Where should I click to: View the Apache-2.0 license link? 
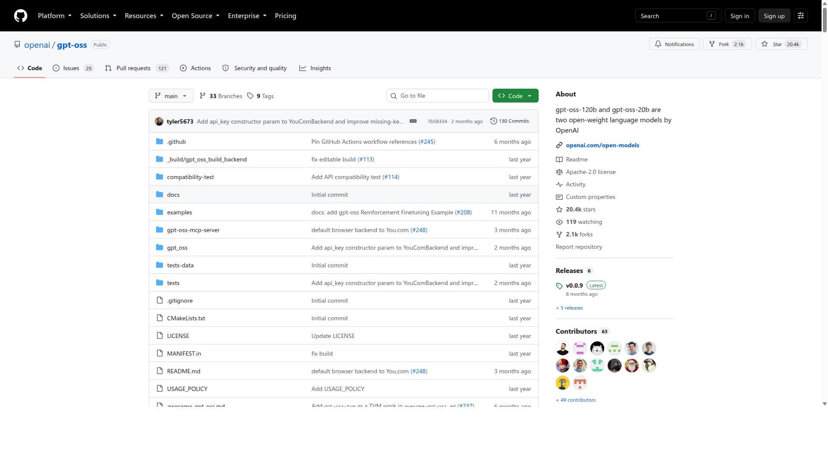click(x=586, y=172)
